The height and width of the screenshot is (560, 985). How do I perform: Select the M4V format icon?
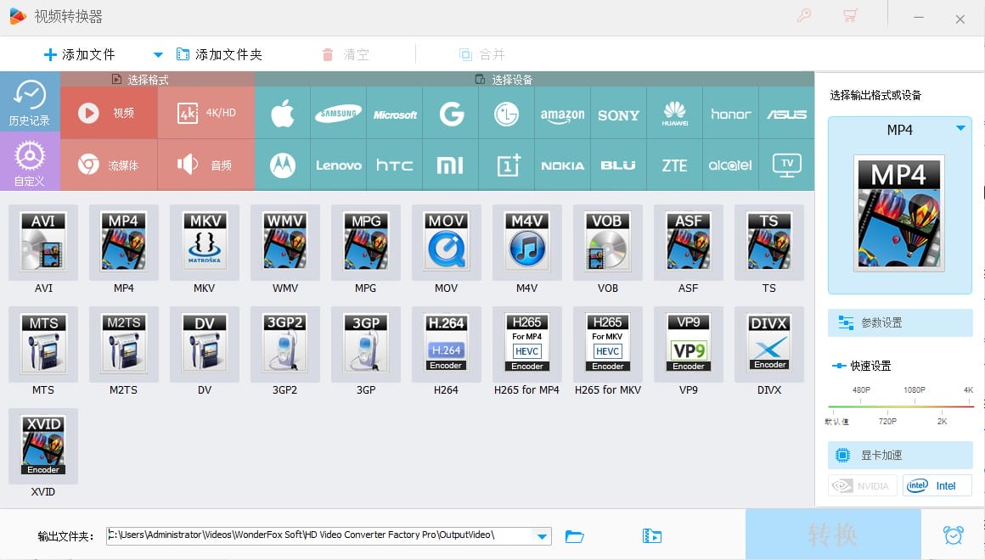click(x=527, y=243)
